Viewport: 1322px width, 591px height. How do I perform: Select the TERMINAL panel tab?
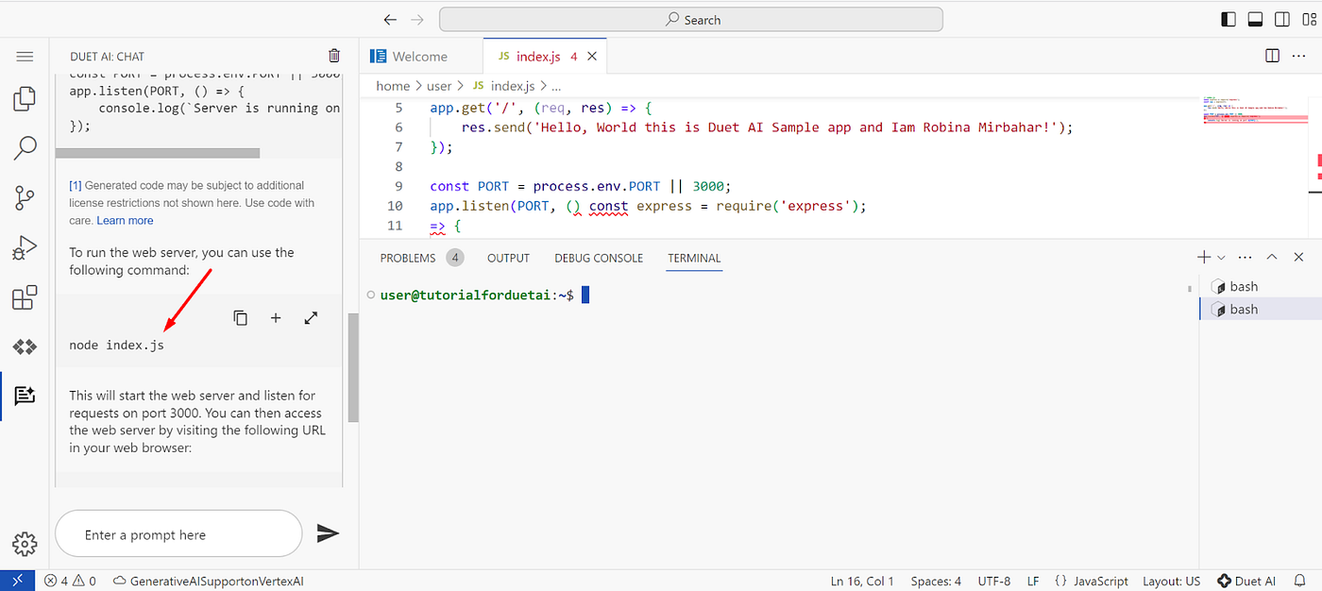point(694,258)
